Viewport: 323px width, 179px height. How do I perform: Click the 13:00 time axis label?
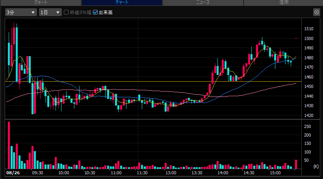click(171, 173)
